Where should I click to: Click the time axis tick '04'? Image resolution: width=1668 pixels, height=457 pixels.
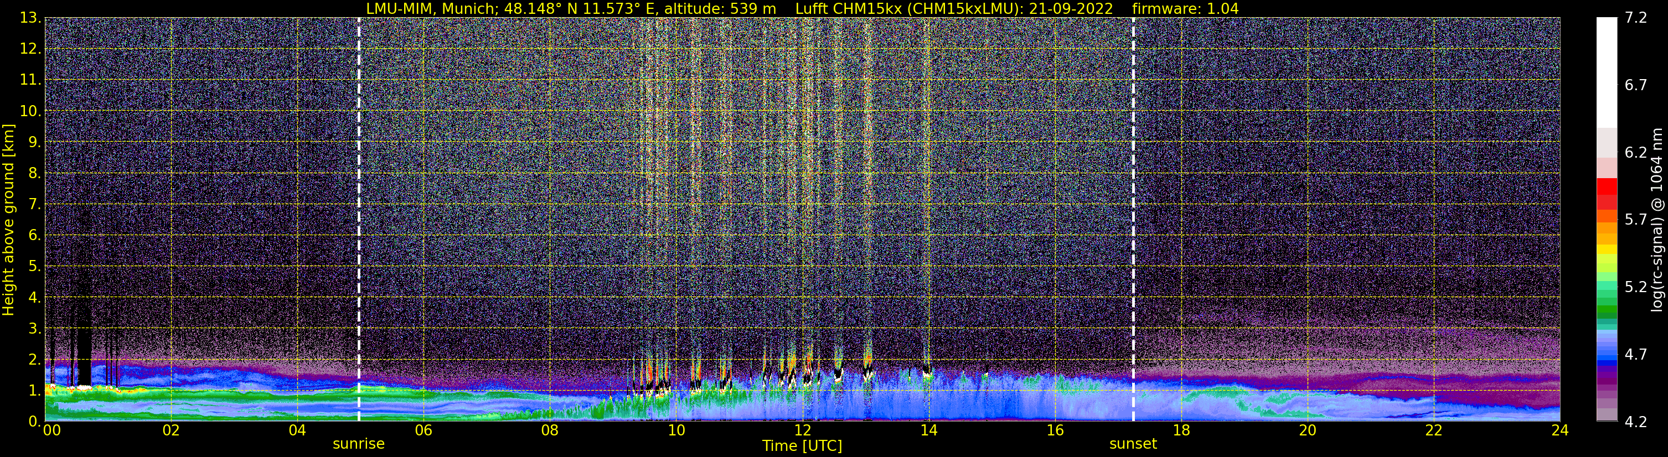pos(297,431)
